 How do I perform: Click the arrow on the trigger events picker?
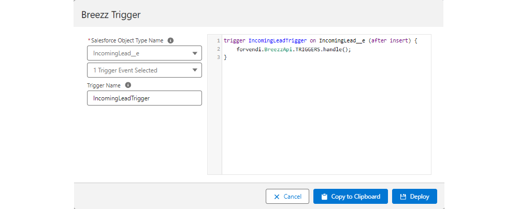pyautogui.click(x=195, y=70)
